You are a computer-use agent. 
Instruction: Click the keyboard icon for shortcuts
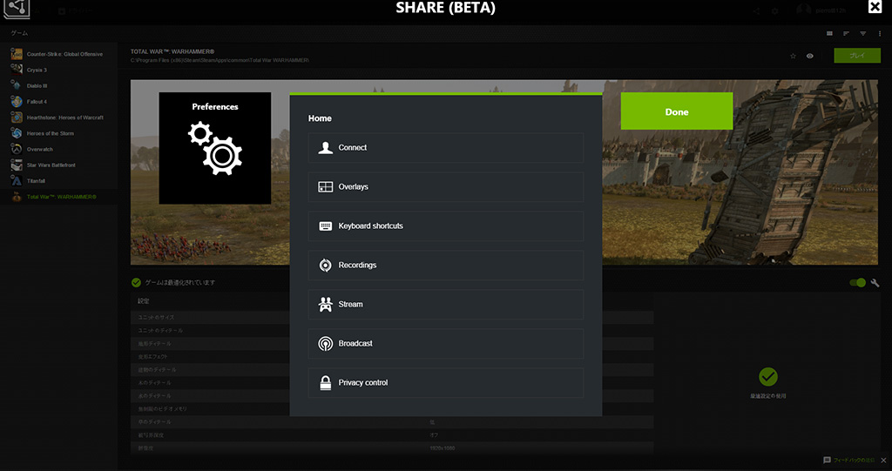point(326,225)
